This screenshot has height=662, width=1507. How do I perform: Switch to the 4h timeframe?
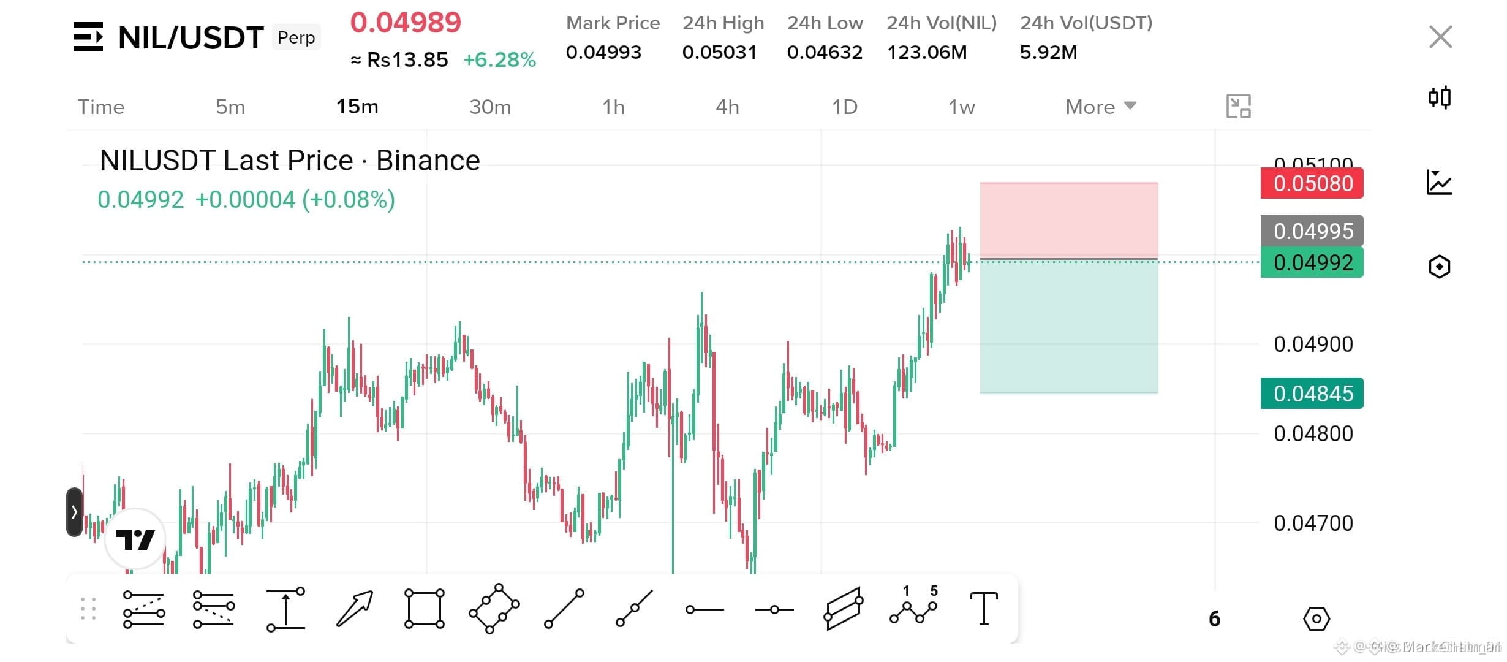[727, 107]
